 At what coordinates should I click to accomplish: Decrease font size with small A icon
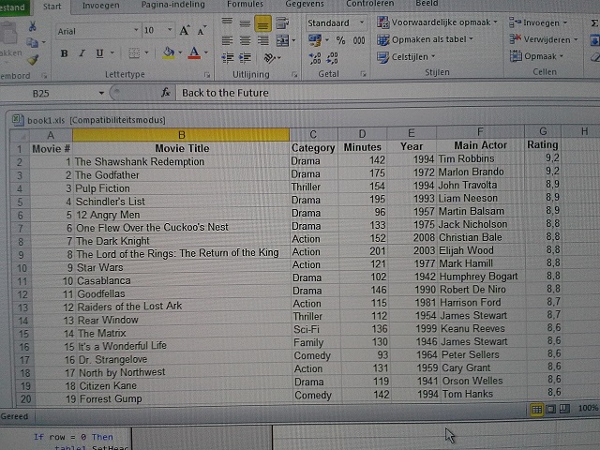[x=202, y=31]
